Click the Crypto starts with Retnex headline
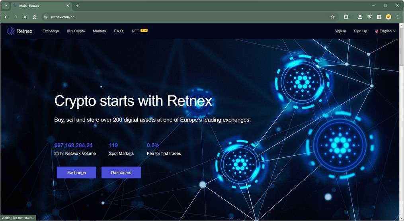The width and height of the screenshot is (404, 221). pos(133,101)
